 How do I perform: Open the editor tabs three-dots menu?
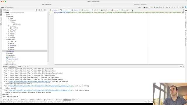[x=183, y=10]
